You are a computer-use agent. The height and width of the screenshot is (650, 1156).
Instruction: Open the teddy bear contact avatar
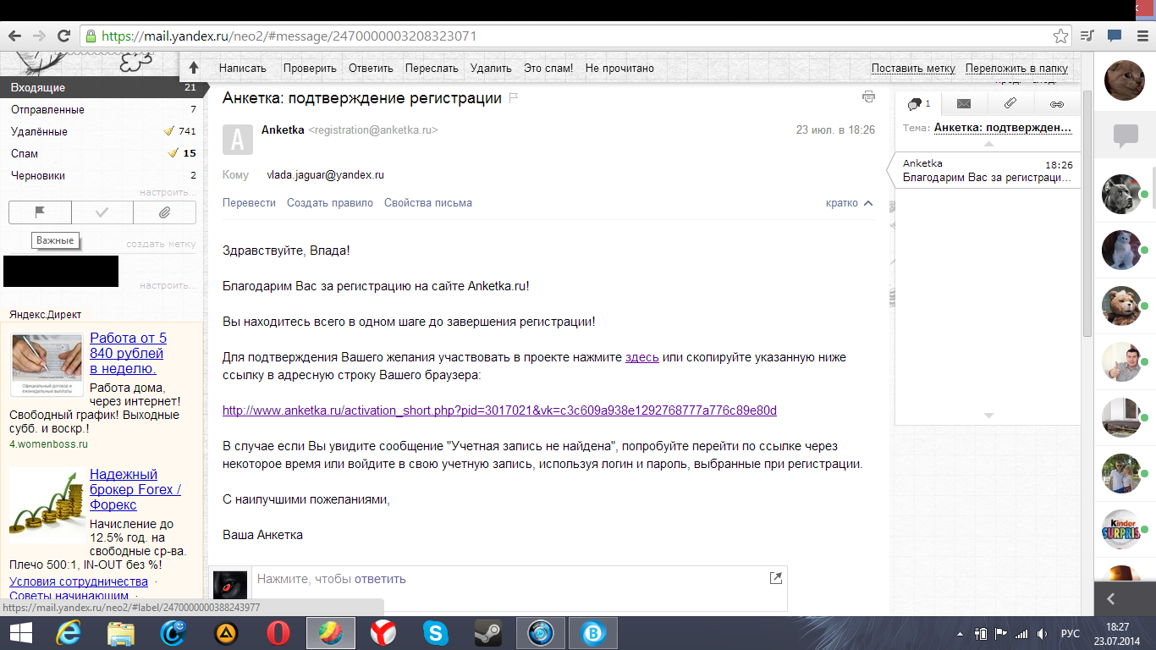tap(1121, 306)
